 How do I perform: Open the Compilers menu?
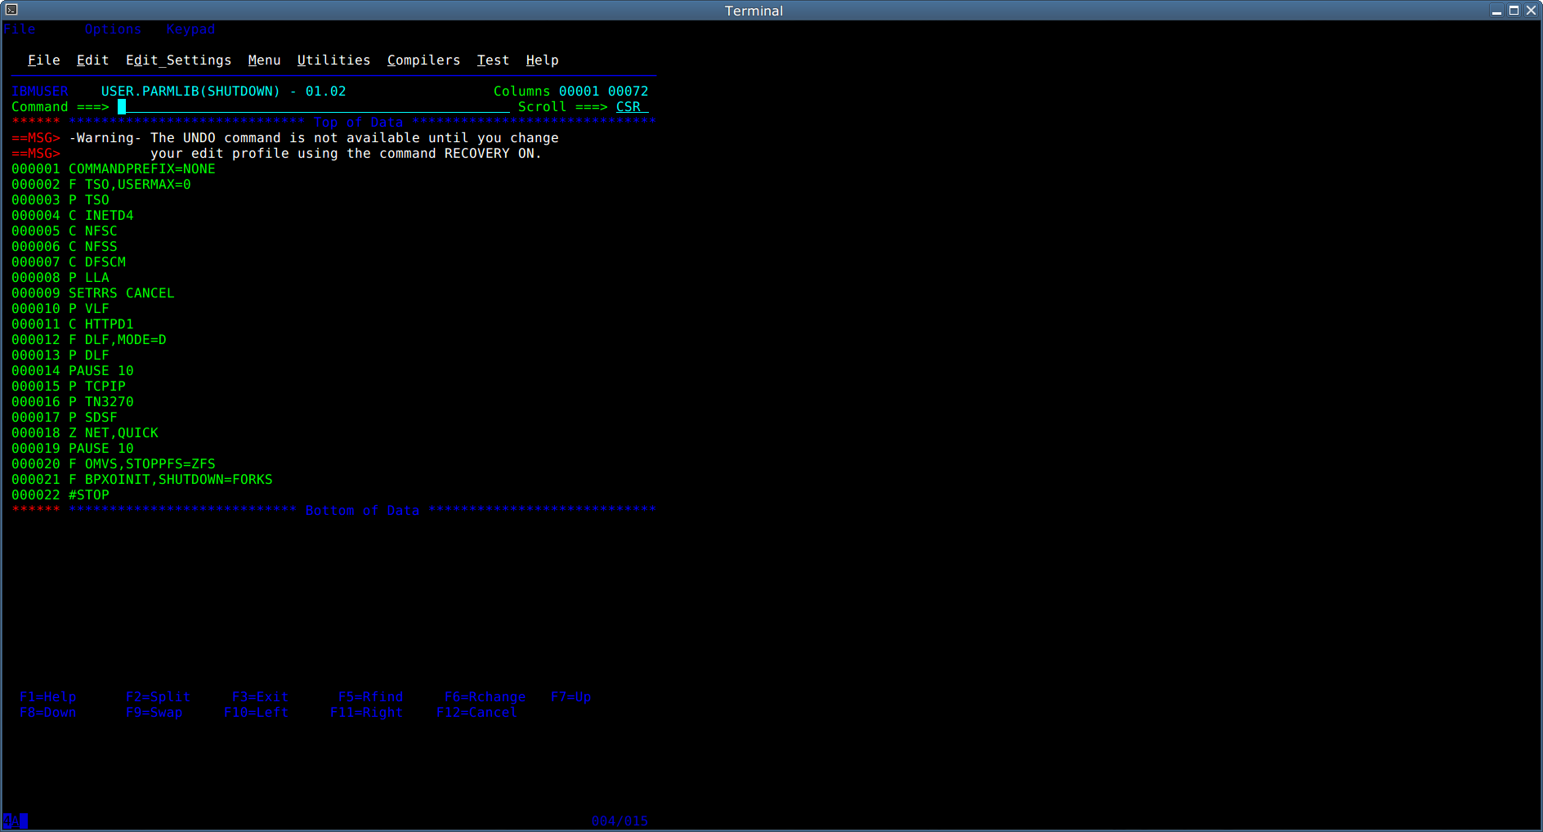pos(423,60)
